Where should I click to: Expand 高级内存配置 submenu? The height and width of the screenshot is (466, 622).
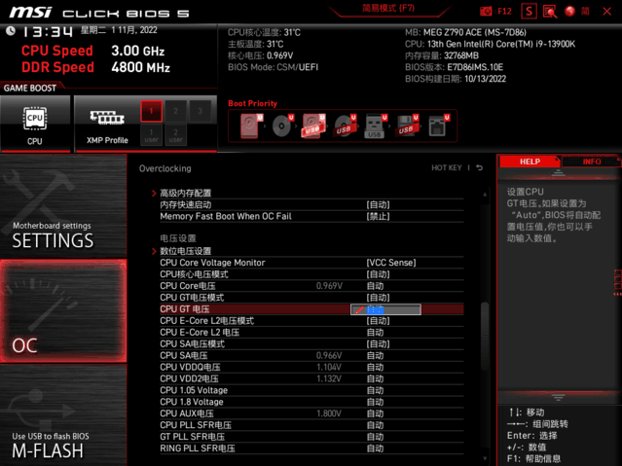coord(186,194)
